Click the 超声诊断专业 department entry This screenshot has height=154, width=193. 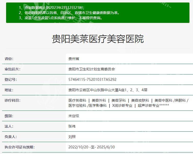[x=148, y=105]
